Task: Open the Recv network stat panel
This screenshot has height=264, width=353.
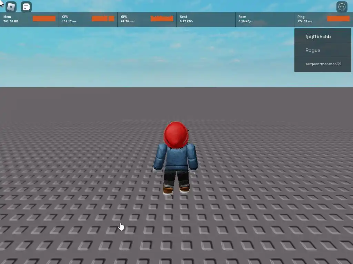Action: [265, 20]
